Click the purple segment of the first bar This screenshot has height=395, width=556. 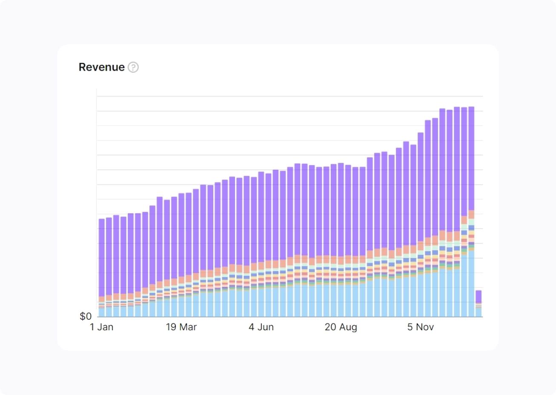102,255
